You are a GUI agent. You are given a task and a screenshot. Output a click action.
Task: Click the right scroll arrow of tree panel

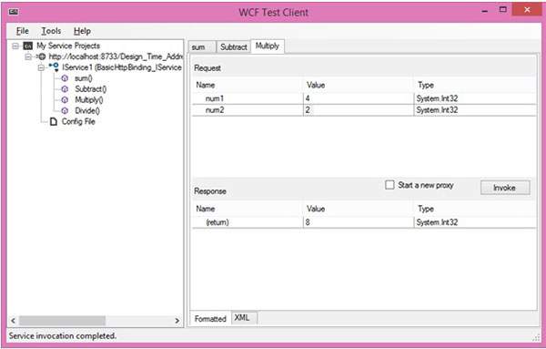(177, 321)
